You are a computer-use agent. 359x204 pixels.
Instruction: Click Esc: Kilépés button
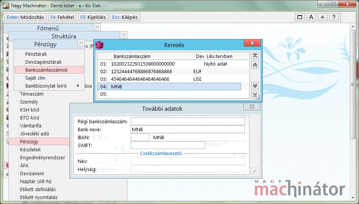pyautogui.click(x=125, y=17)
